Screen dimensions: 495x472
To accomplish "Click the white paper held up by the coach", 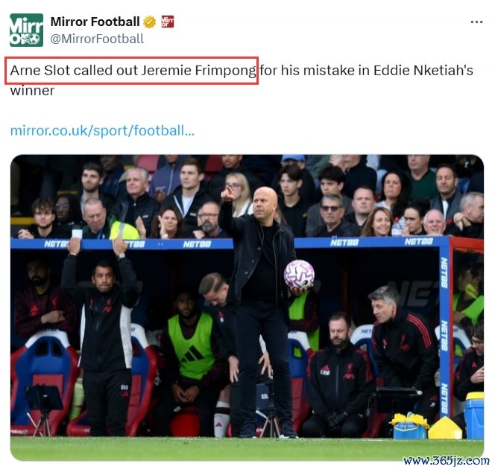I will pos(77,234).
